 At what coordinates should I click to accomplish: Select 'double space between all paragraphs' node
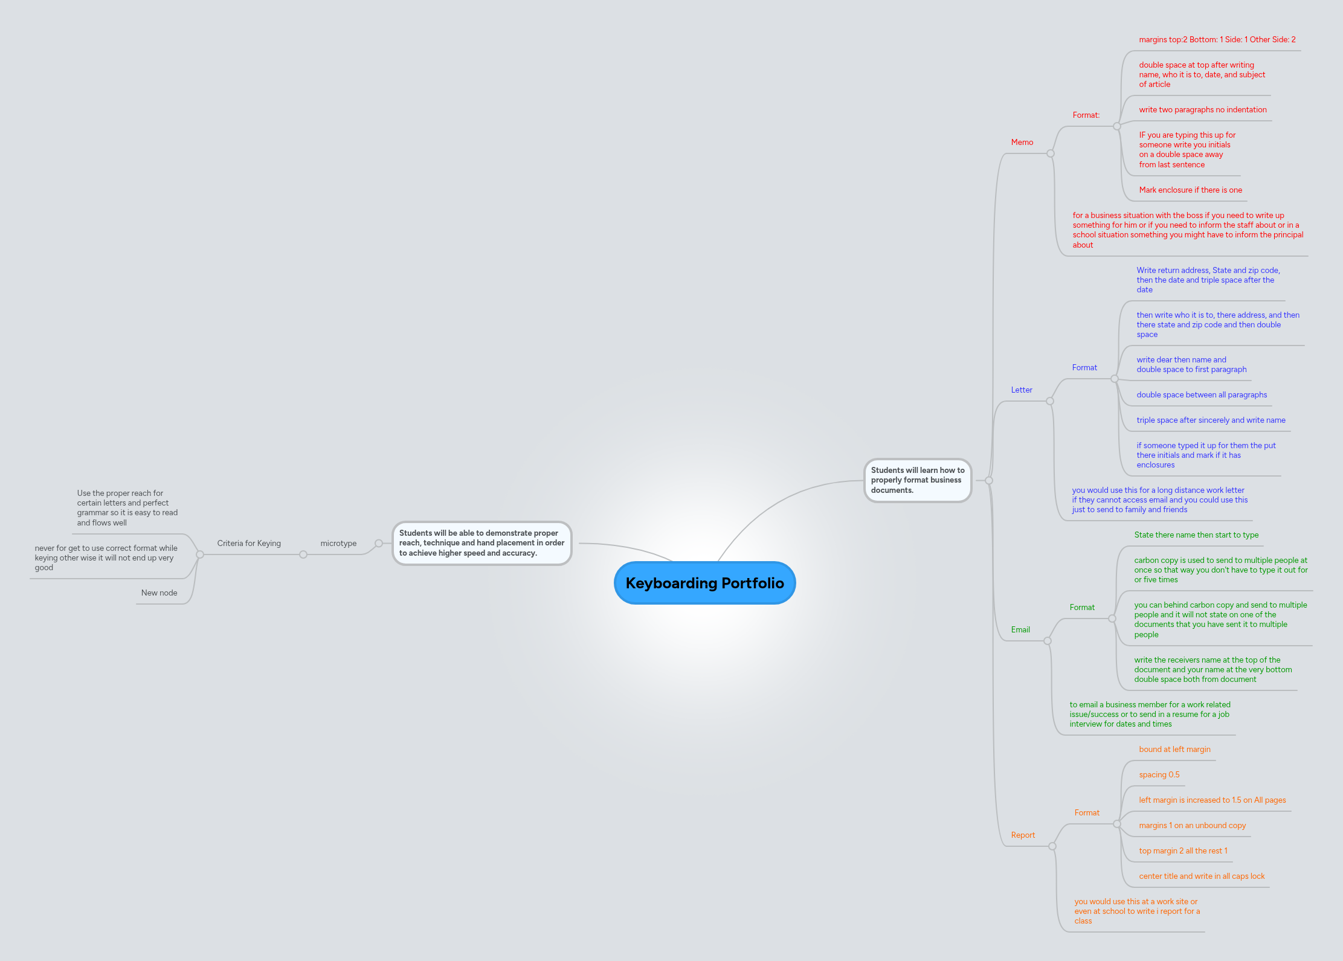1202,395
